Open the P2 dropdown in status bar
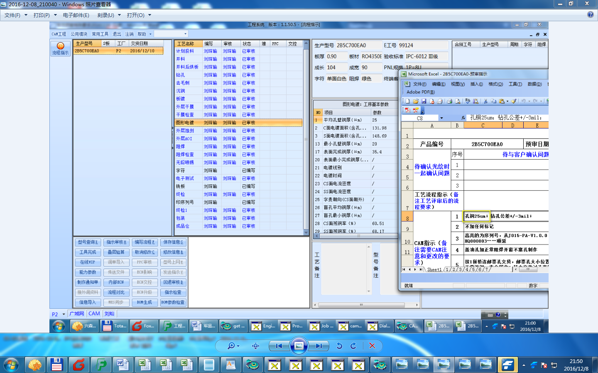Screen dimensions: 598x373 point(64,314)
